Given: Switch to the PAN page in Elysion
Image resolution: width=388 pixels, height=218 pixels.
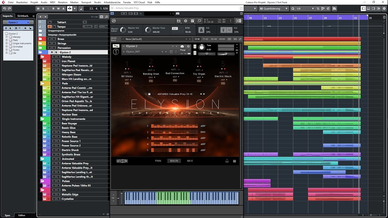Looking at the screenshot, I should [x=158, y=161].
